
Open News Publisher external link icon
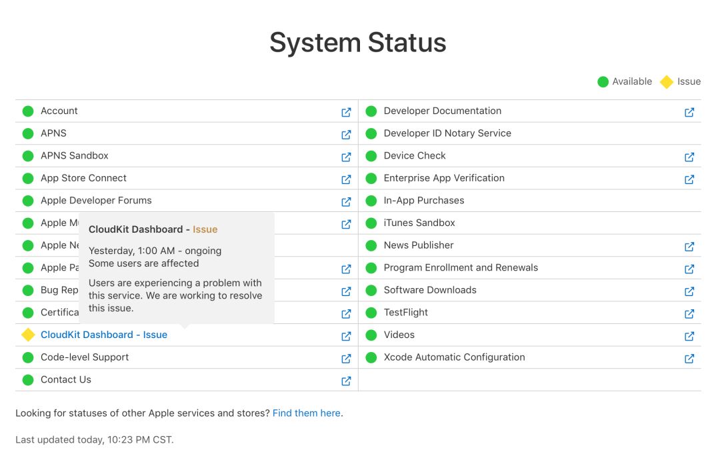(x=689, y=247)
